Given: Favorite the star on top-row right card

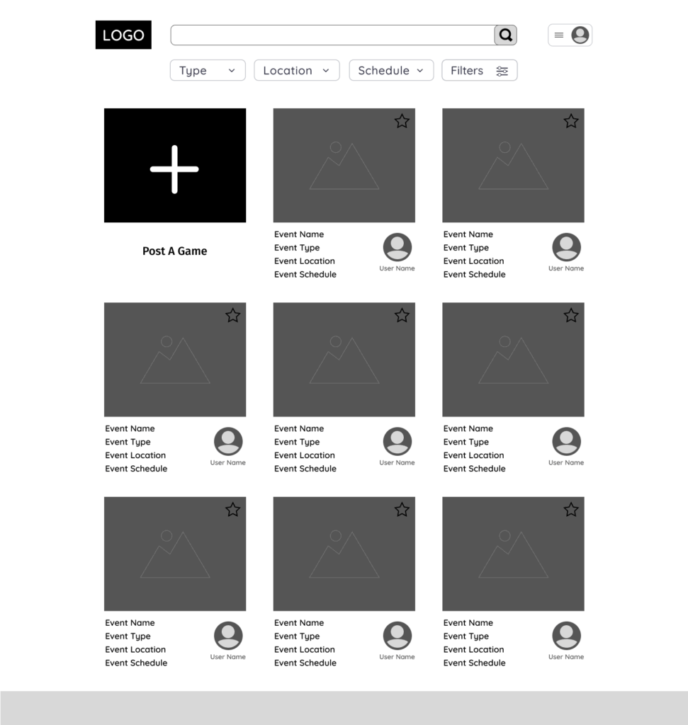Looking at the screenshot, I should tap(571, 121).
